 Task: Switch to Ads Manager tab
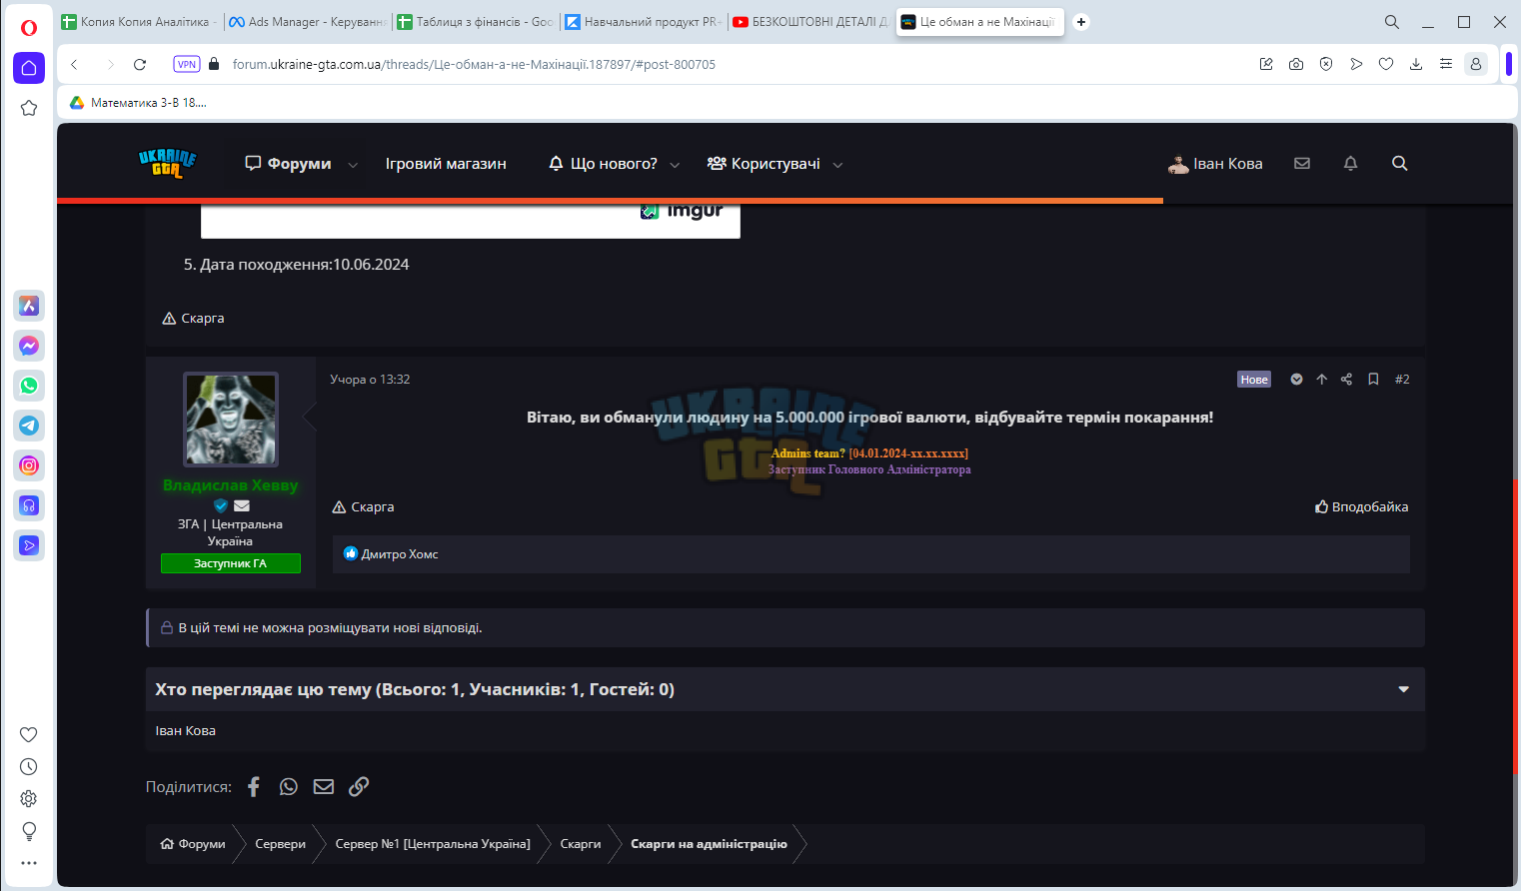coord(306,22)
